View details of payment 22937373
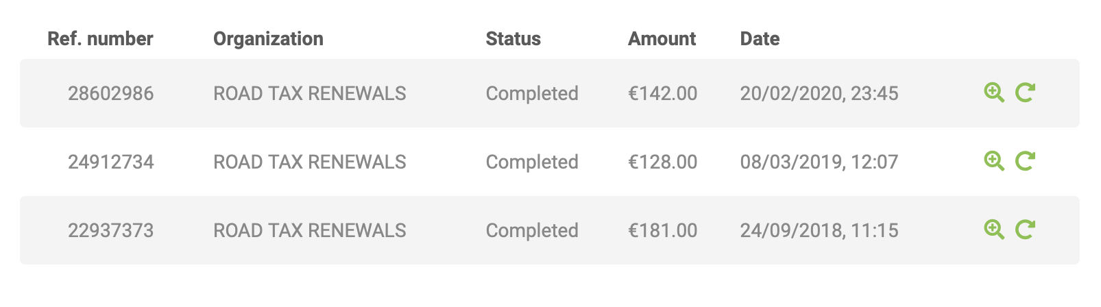 [994, 230]
